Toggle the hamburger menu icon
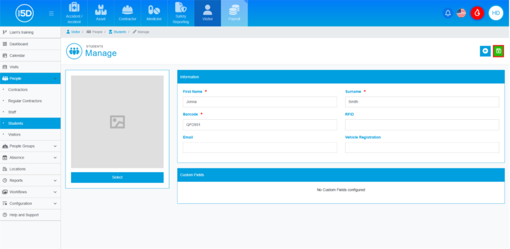The height and width of the screenshot is (249, 510). [51, 13]
